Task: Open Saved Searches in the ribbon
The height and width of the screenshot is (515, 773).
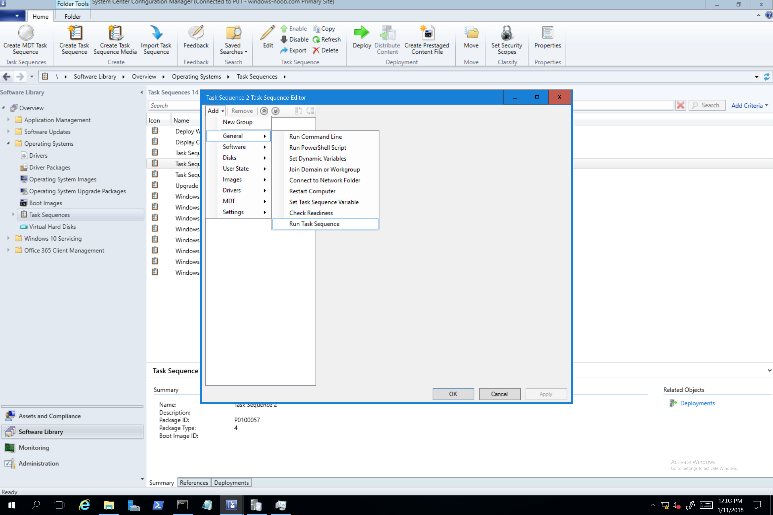Action: coord(233,40)
